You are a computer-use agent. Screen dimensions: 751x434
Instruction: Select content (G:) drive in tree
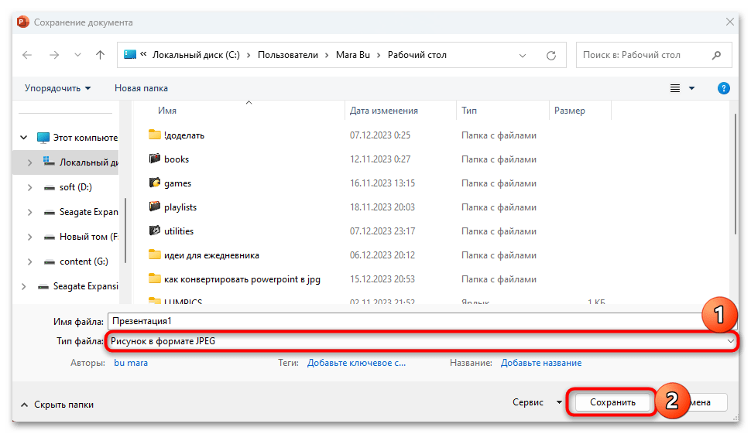tap(84, 261)
